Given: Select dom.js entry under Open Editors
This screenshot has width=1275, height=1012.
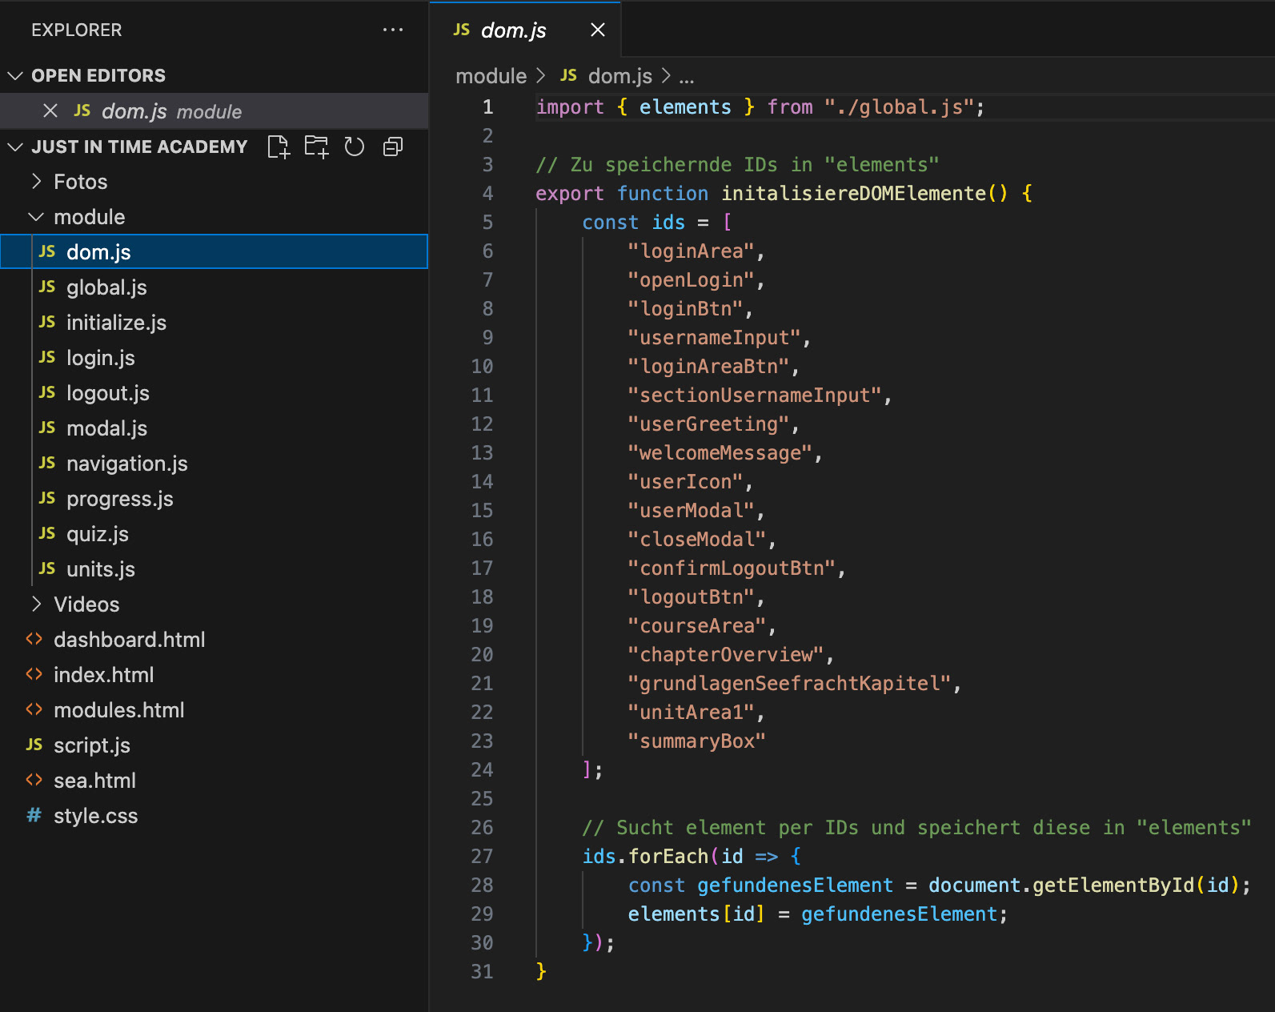Looking at the screenshot, I should coord(215,110).
